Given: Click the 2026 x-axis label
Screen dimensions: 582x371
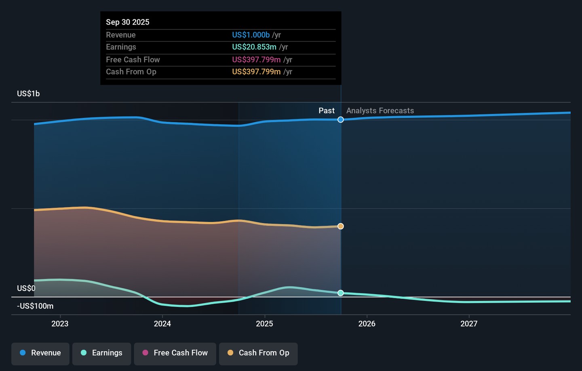Looking at the screenshot, I should [367, 324].
